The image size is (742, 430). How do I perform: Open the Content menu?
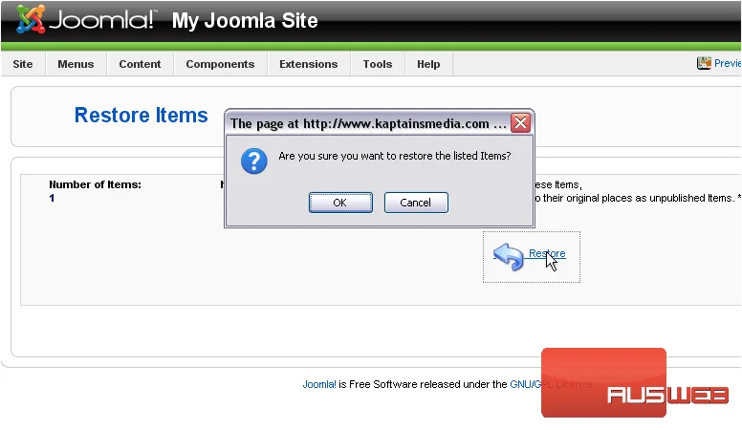140,64
